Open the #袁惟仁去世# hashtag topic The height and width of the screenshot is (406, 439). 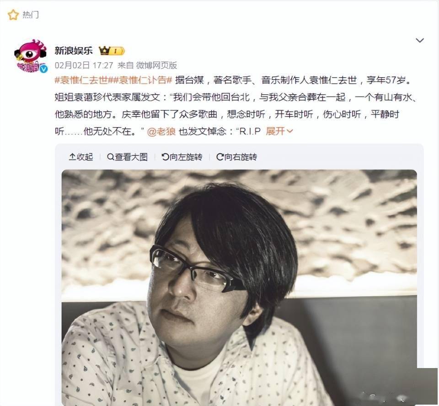pos(81,80)
